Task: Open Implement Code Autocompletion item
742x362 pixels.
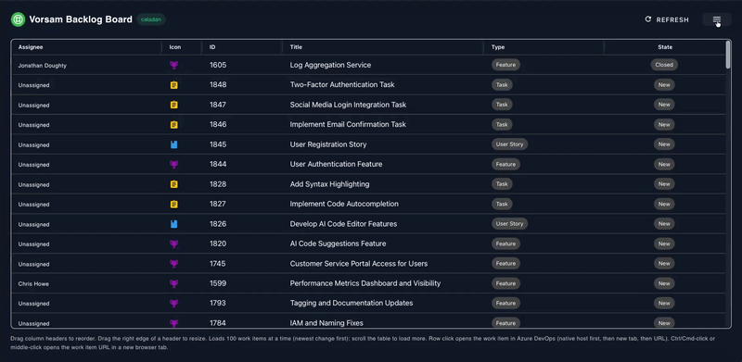Action: pyautogui.click(x=344, y=205)
